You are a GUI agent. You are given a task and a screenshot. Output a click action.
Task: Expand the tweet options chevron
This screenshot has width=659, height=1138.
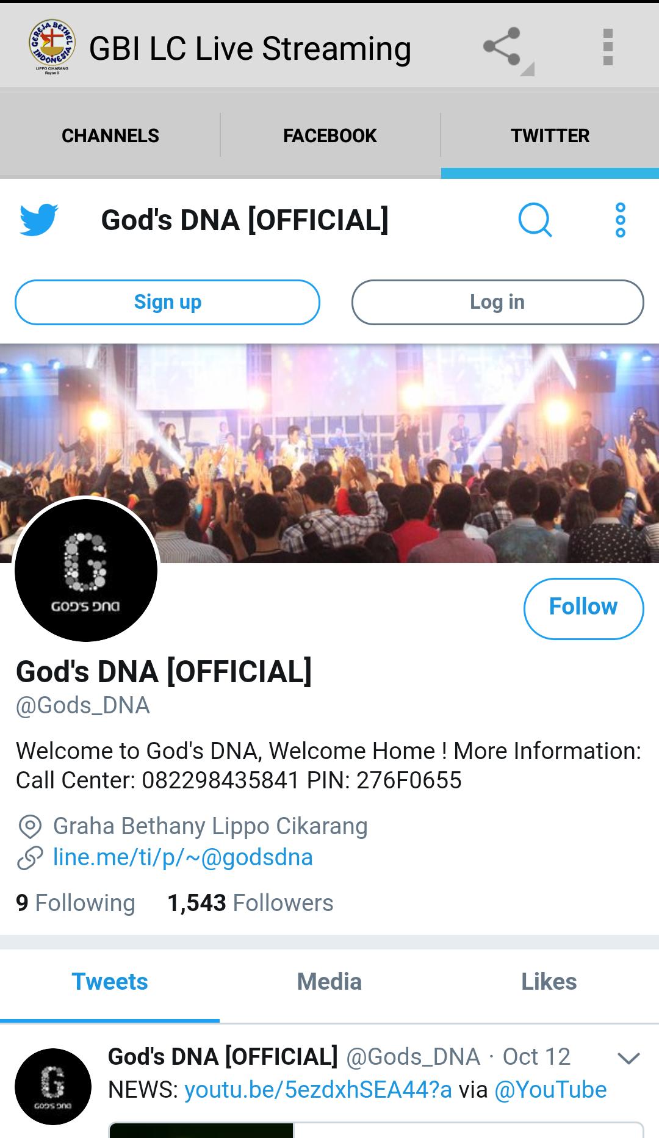click(x=628, y=1058)
